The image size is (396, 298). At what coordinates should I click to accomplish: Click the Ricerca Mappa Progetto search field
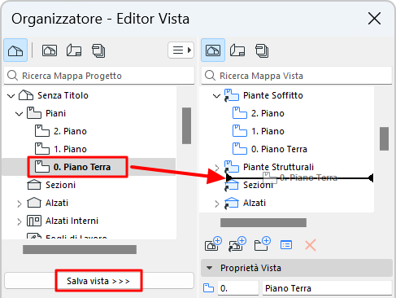coord(99,76)
